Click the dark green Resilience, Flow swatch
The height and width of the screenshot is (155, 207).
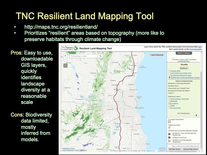169,134
